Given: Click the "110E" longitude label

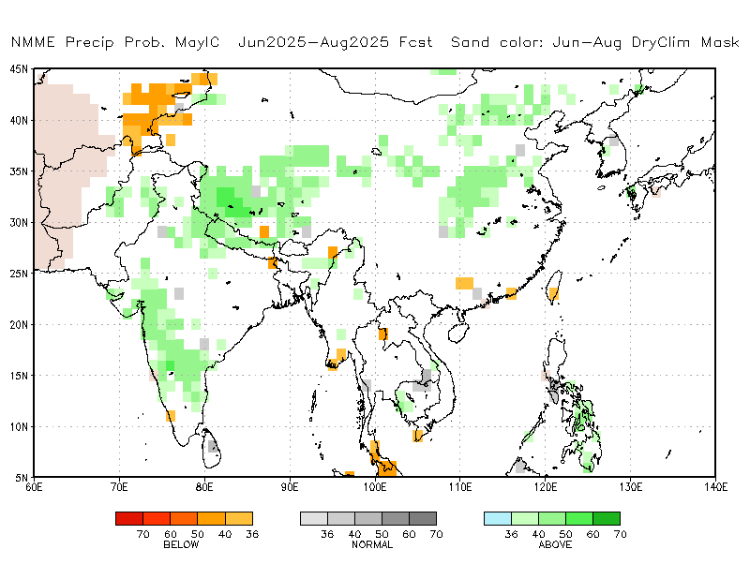Looking at the screenshot, I should (x=460, y=487).
